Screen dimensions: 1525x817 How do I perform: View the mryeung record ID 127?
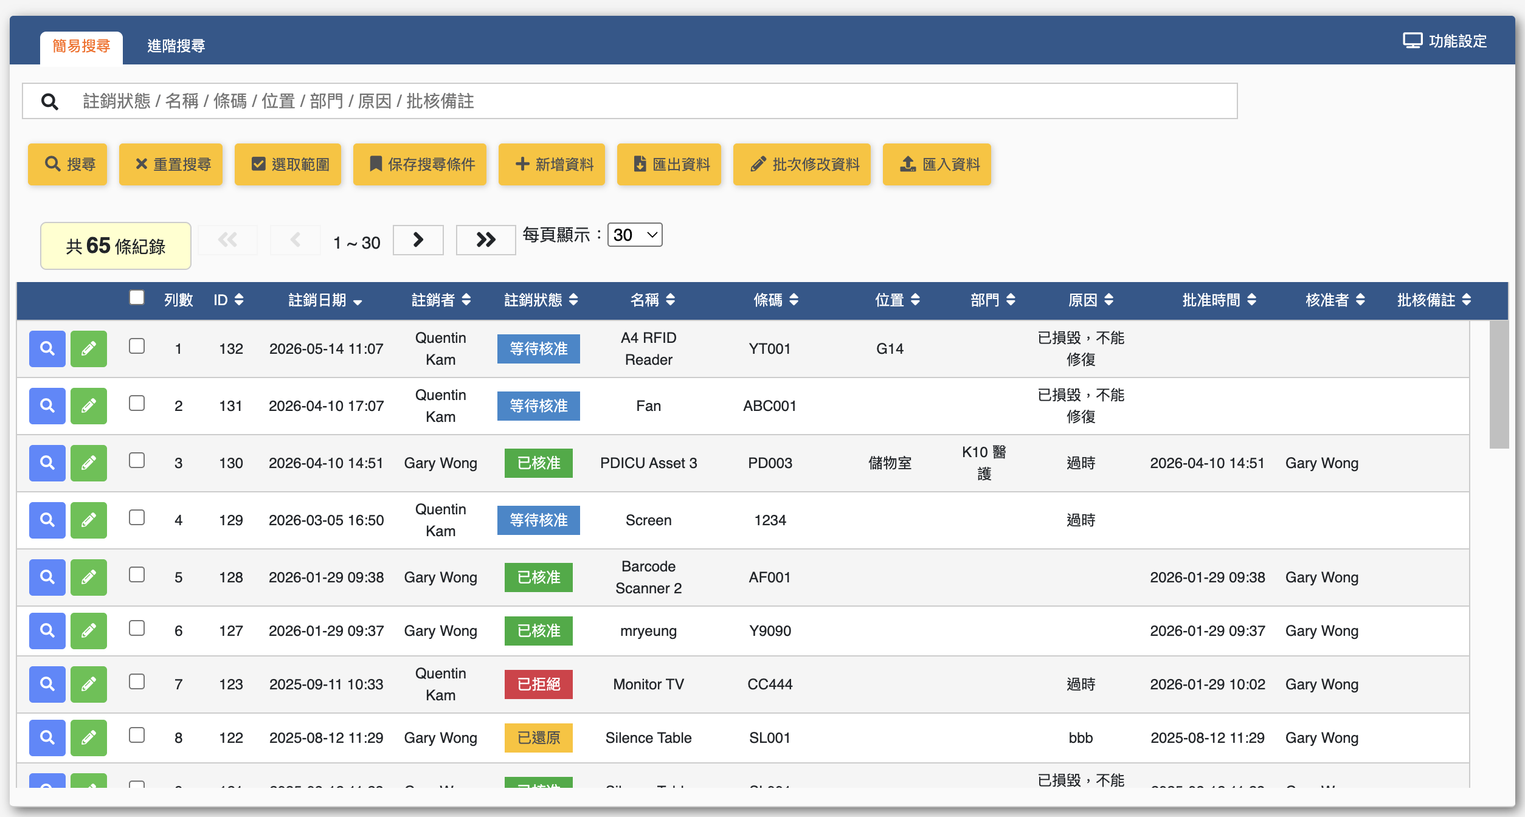(x=47, y=631)
